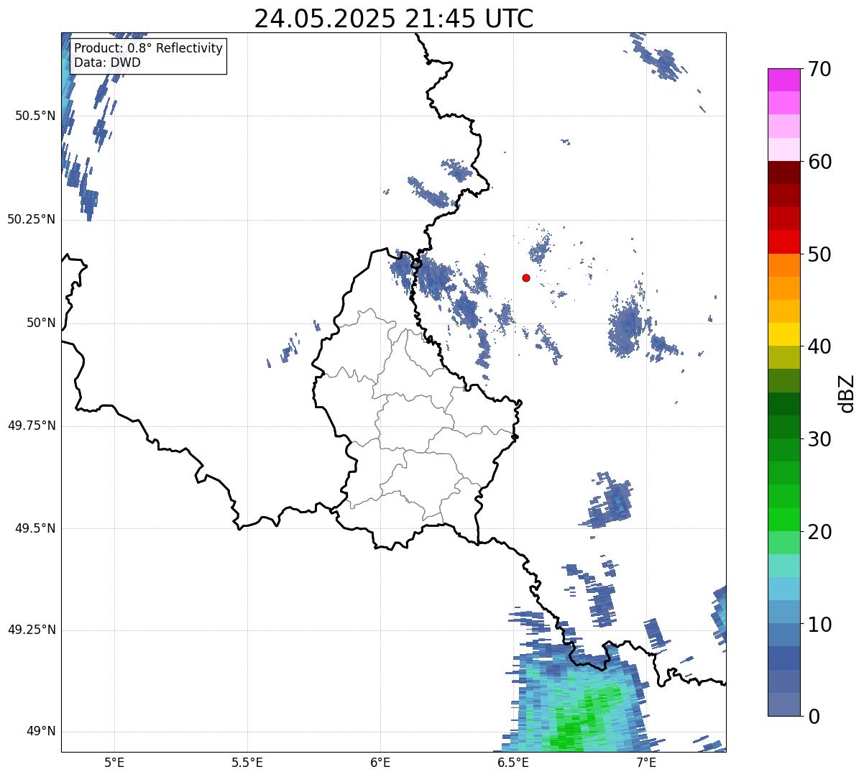
Task: Click the 7°E longitude label
Action: [646, 762]
